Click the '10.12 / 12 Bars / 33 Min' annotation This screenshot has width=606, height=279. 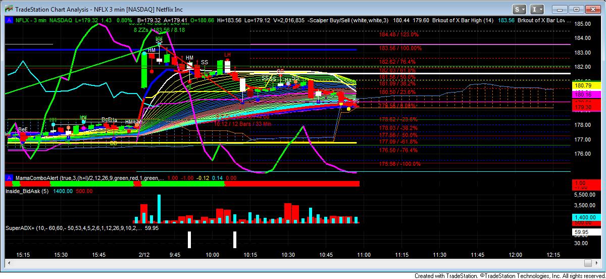click(242, 123)
